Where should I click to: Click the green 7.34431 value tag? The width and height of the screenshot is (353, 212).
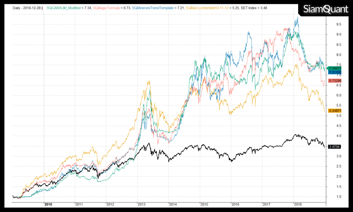(334, 68)
